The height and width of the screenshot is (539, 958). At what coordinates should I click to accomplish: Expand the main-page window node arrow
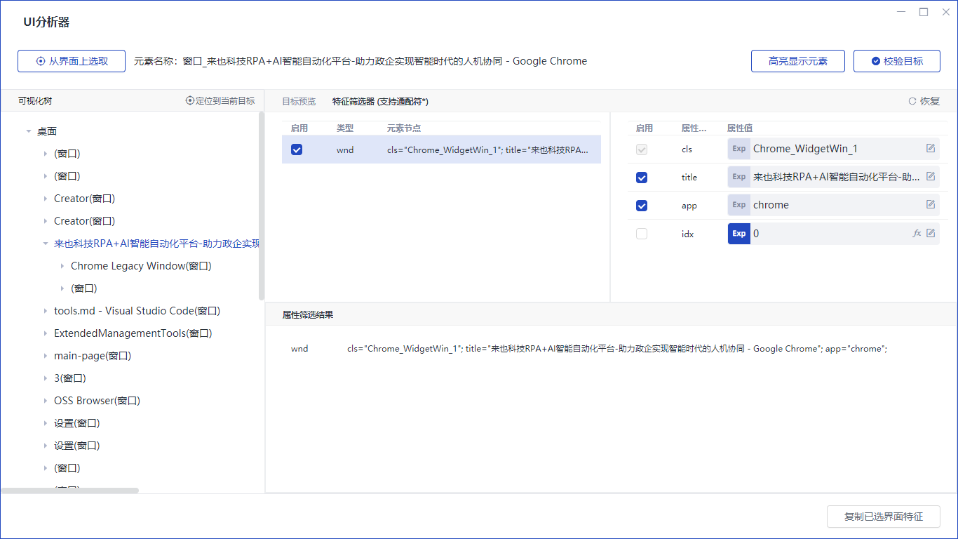click(x=46, y=356)
